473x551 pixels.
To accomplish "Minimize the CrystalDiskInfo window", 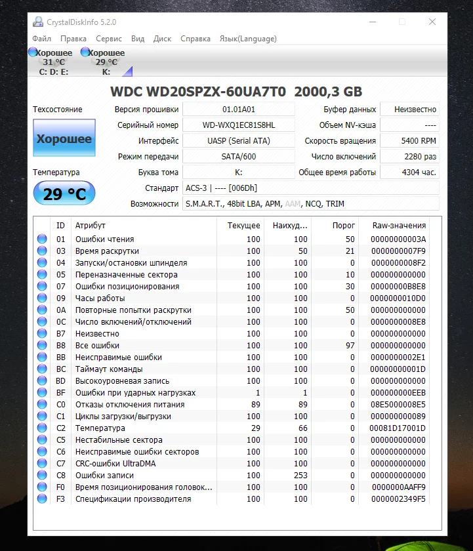I will (x=373, y=22).
